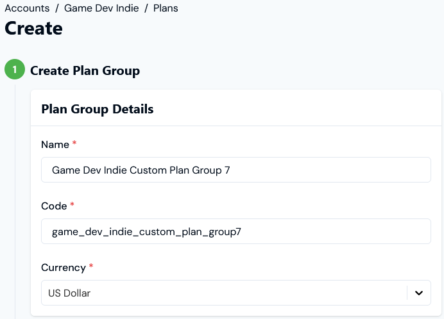Select the Create Plan Group step title
Viewport: 444px width, 319px height.
click(85, 70)
